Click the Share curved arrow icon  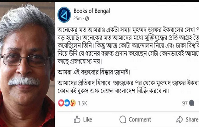[x=180, y=120]
